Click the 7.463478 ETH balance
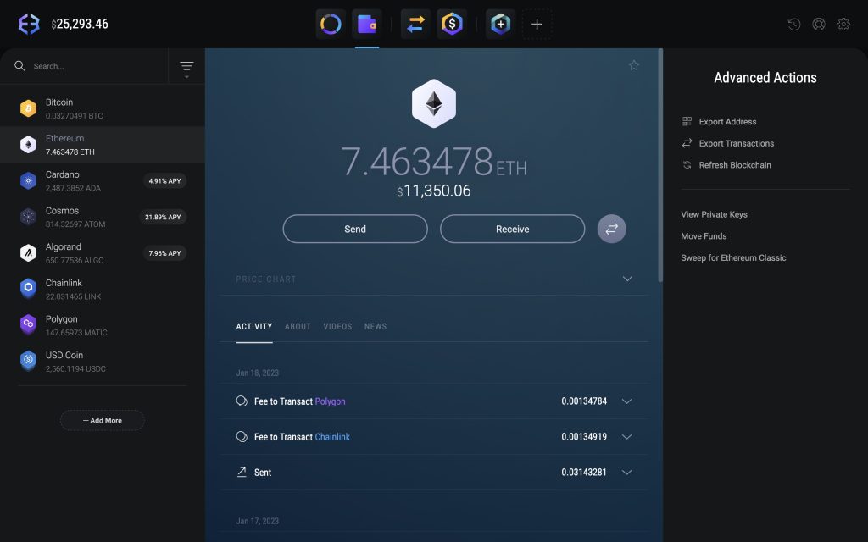Image resolution: width=868 pixels, height=542 pixels. point(433,162)
